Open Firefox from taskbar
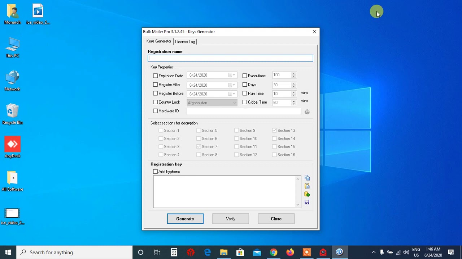Image resolution: width=462 pixels, height=259 pixels. click(x=290, y=252)
